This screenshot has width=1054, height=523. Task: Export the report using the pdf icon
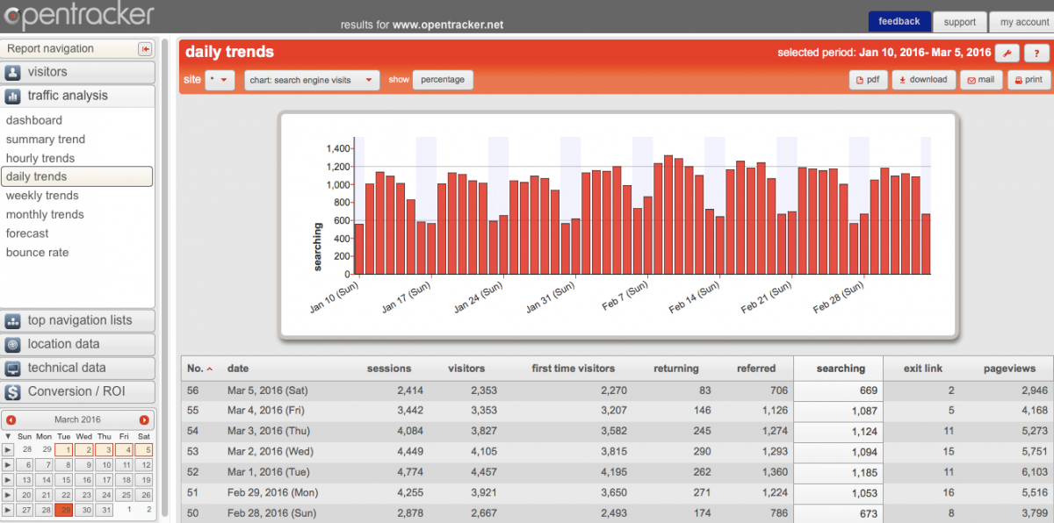pos(866,80)
